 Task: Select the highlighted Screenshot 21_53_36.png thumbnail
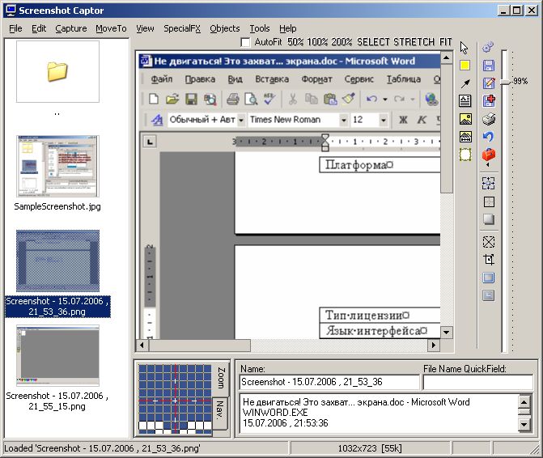[57, 261]
